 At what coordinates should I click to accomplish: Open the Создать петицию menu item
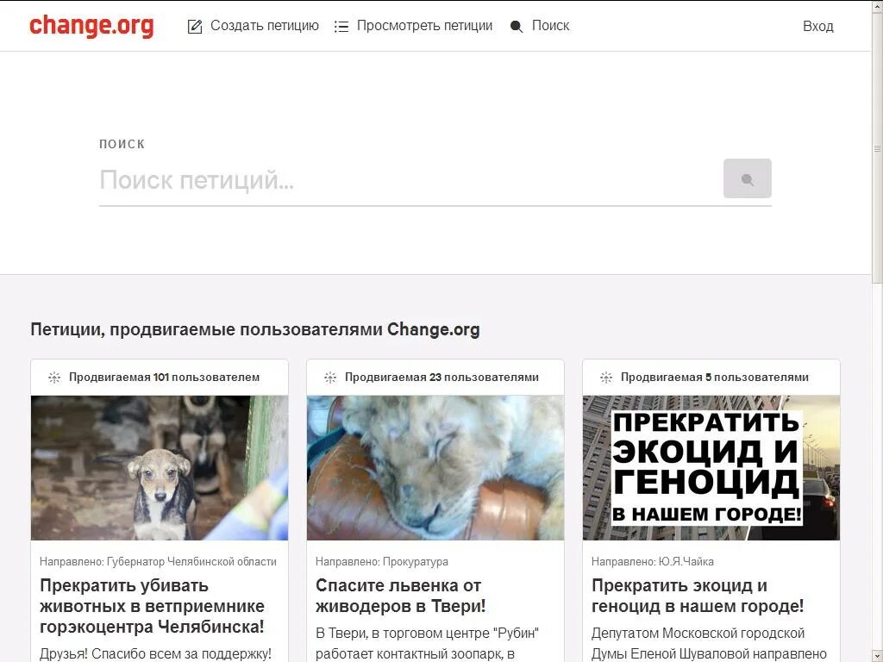265,26
